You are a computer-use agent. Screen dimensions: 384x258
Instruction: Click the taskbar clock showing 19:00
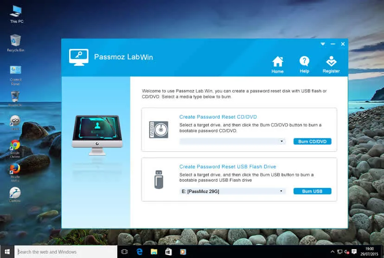point(369,252)
